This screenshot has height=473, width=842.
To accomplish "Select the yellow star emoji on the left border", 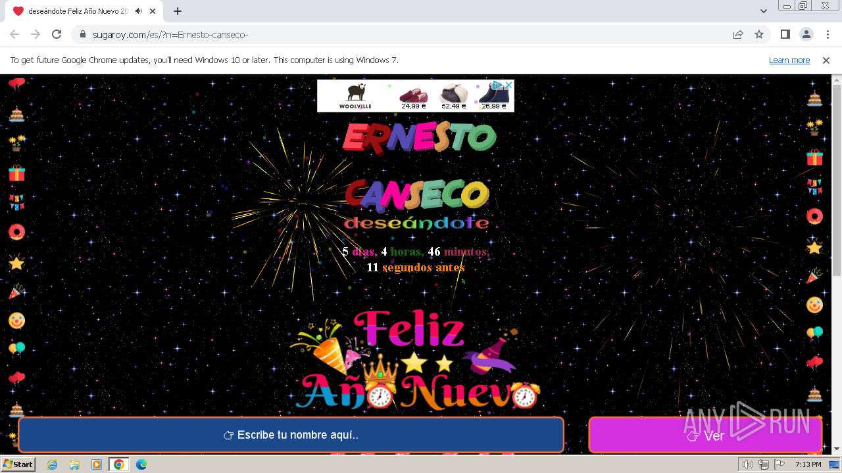I will pos(16,263).
